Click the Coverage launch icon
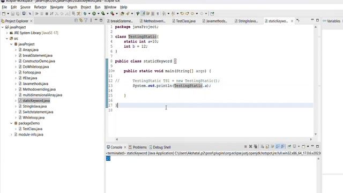 click(x=103, y=13)
